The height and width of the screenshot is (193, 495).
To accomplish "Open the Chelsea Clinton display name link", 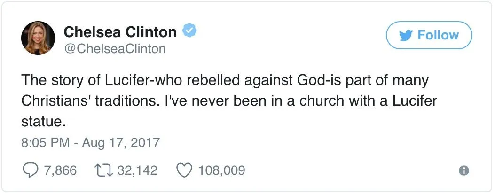I will [120, 32].
